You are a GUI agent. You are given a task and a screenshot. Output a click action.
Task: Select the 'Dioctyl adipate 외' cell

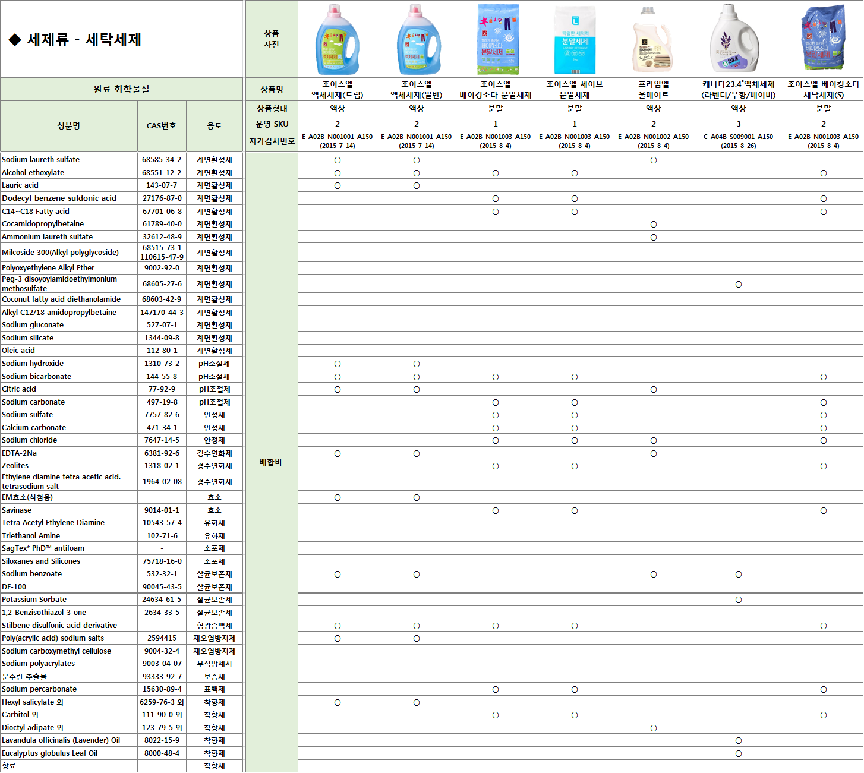click(x=69, y=728)
